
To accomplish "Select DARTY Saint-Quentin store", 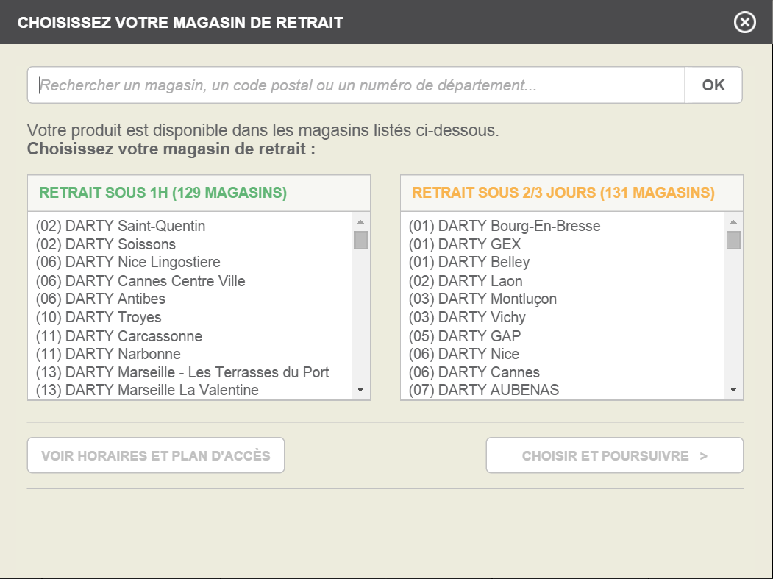I will click(x=121, y=226).
